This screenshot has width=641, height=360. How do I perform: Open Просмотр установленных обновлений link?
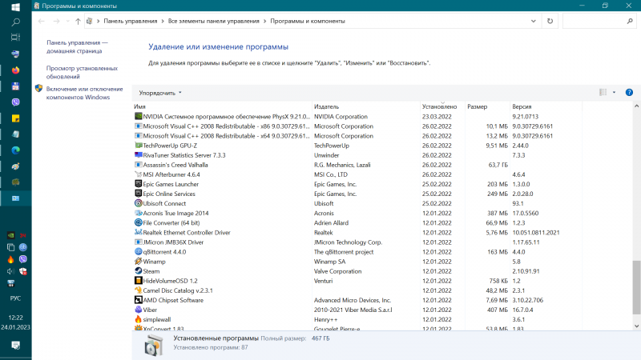pos(82,72)
